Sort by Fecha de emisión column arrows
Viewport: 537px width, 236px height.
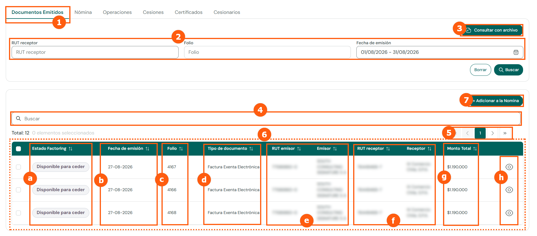pyautogui.click(x=147, y=149)
